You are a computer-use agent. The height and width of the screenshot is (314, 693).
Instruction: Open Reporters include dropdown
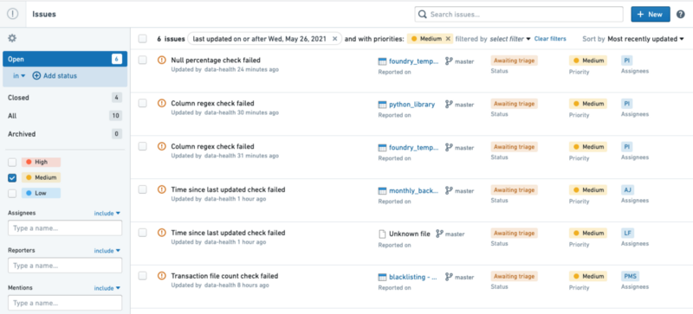pyautogui.click(x=107, y=250)
